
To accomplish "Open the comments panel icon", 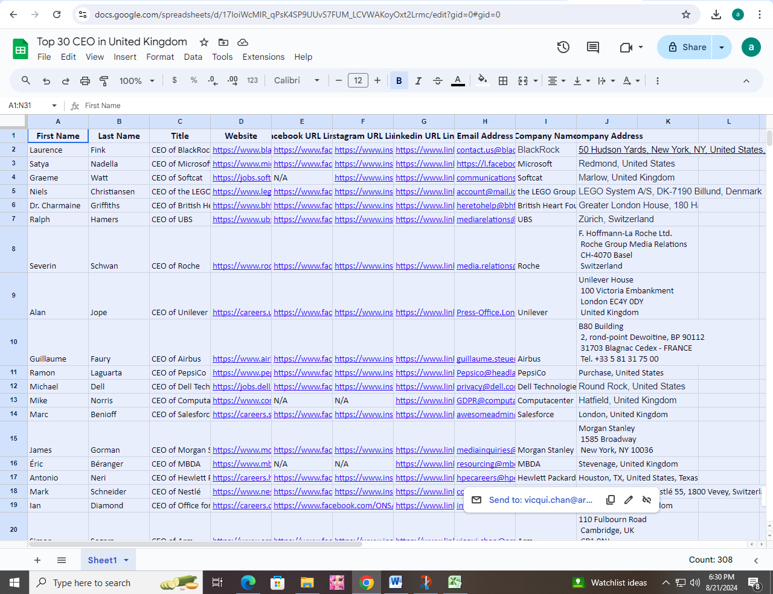I will 593,47.
